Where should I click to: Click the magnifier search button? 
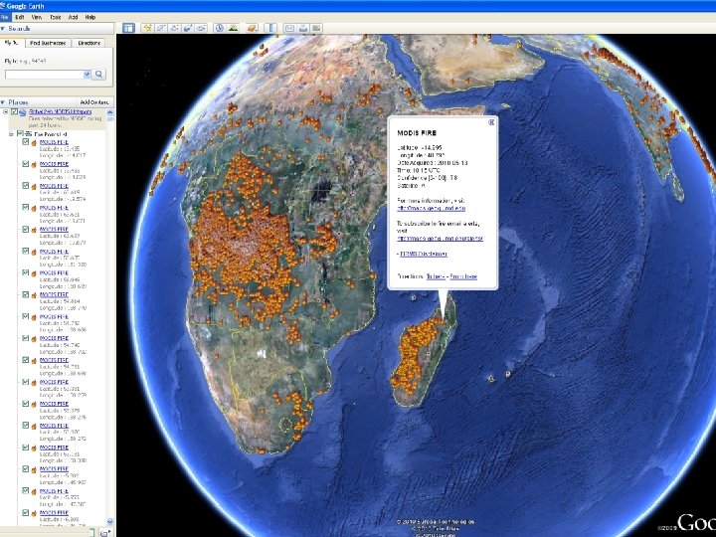(x=98, y=74)
